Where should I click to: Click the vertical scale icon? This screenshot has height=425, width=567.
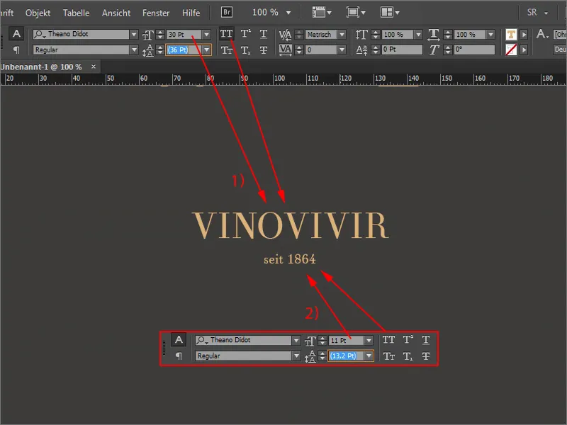(361, 35)
